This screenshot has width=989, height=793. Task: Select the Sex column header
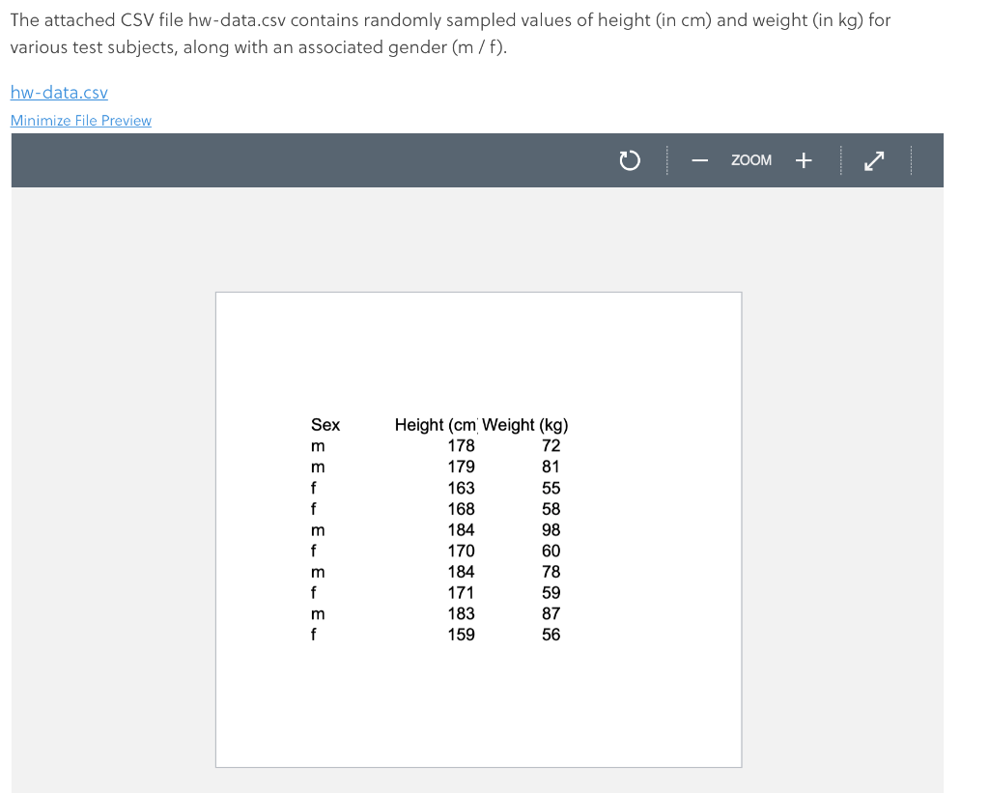325,425
